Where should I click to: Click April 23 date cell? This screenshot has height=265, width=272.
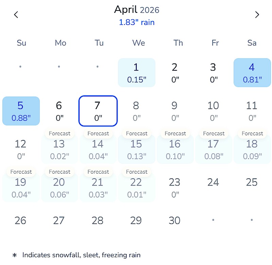coord(175,187)
